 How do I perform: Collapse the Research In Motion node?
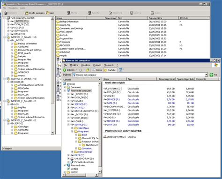pyautogui.click(x=76, y=142)
